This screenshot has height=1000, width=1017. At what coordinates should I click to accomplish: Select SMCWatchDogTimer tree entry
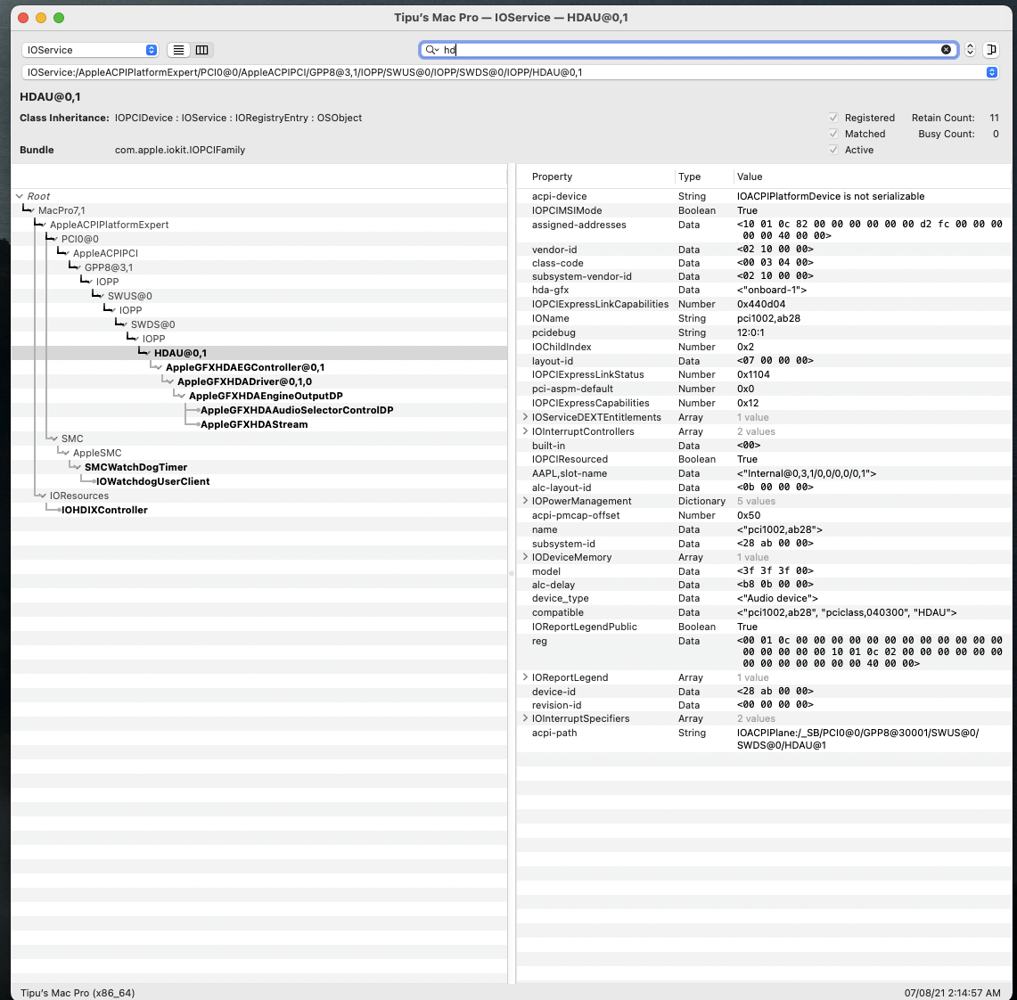coord(135,467)
